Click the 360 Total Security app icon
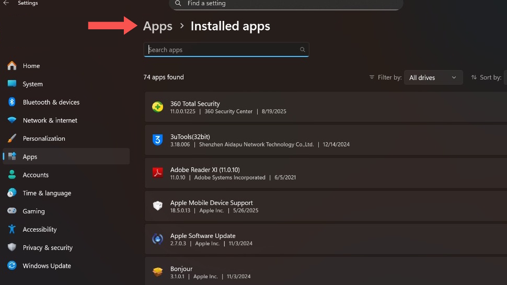Screen dimensions: 507x285 pos(157,107)
